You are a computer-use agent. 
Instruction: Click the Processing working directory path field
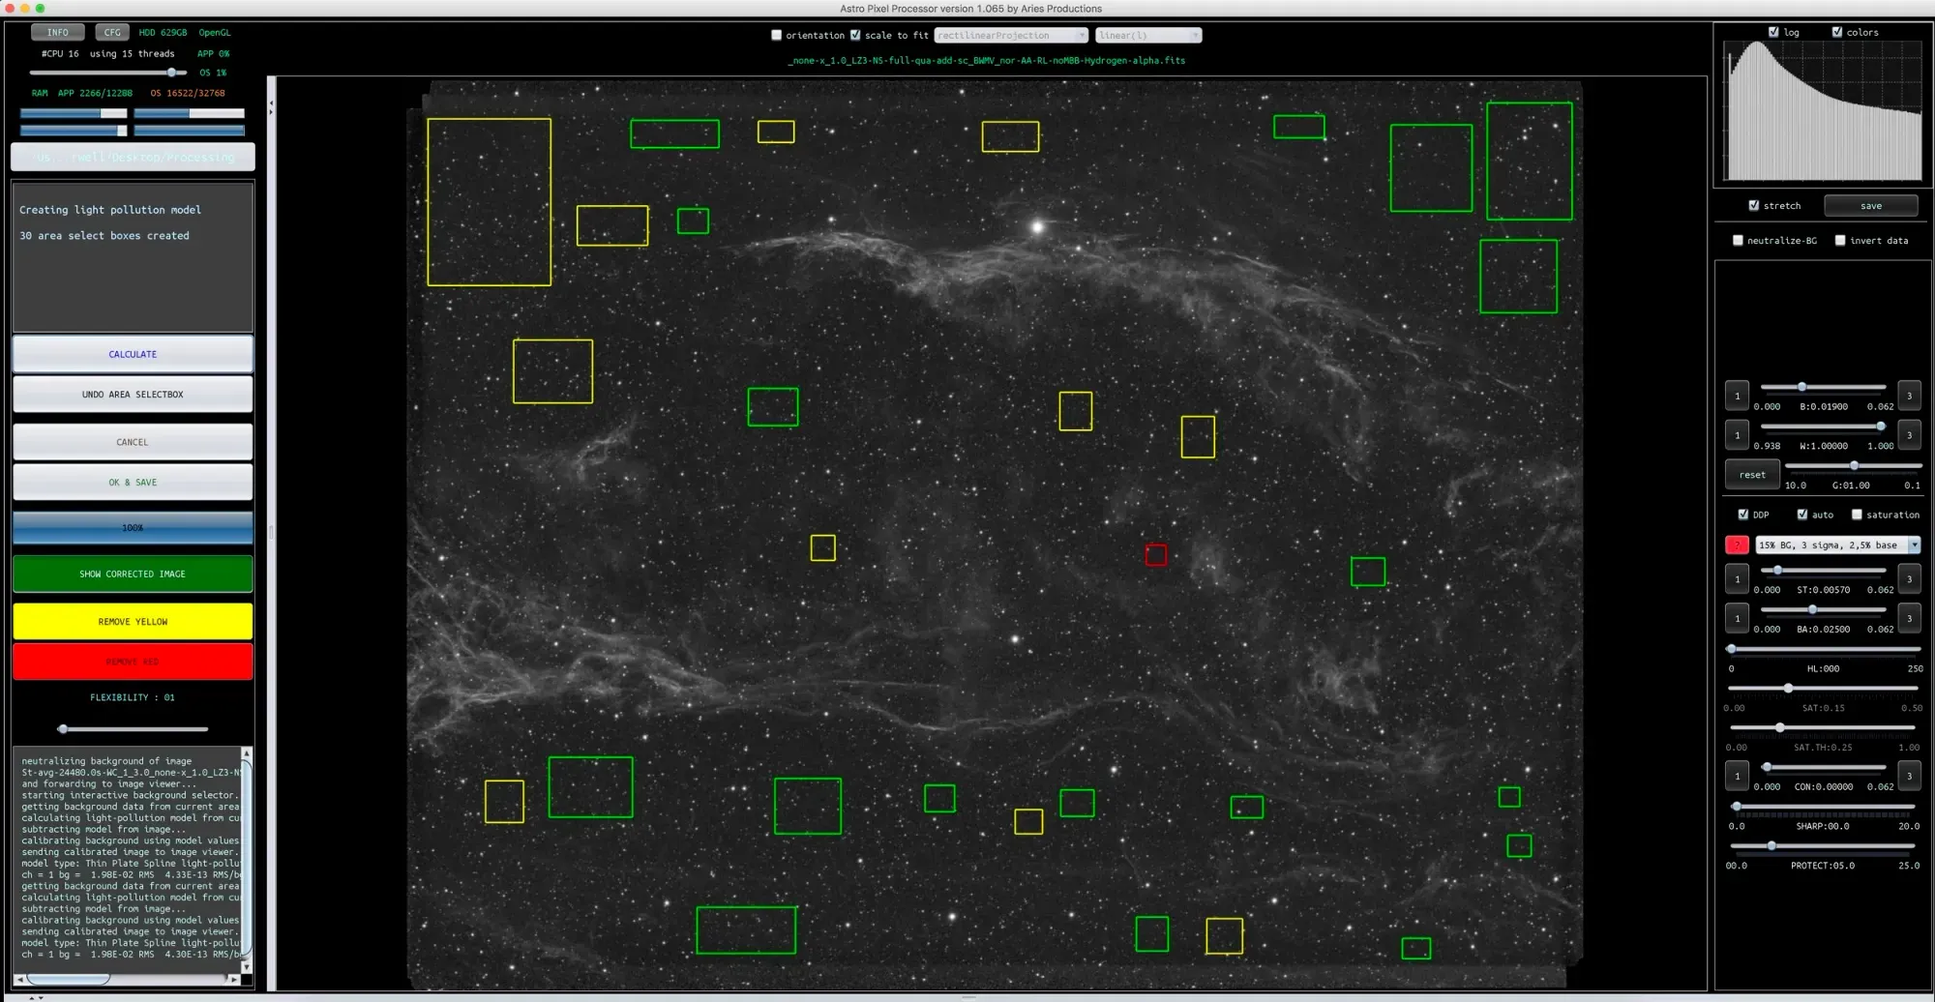pyautogui.click(x=133, y=157)
